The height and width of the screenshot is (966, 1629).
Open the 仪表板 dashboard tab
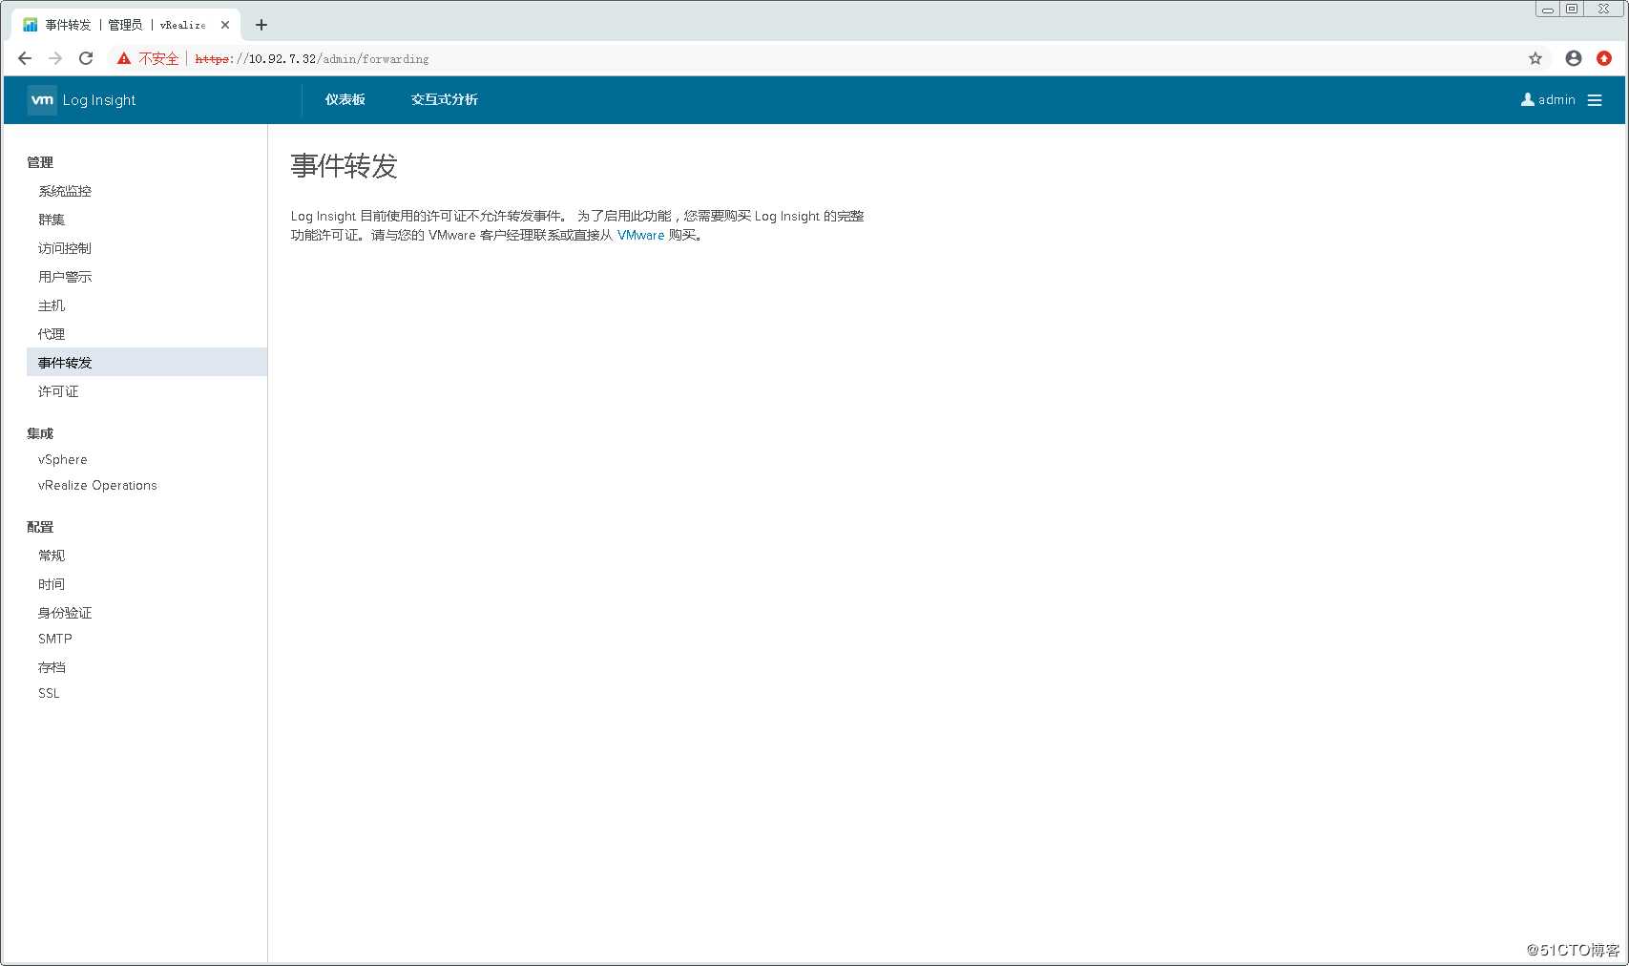(x=345, y=99)
